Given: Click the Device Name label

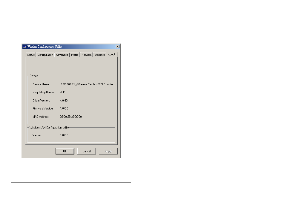Looking at the screenshot, I should (41, 84).
